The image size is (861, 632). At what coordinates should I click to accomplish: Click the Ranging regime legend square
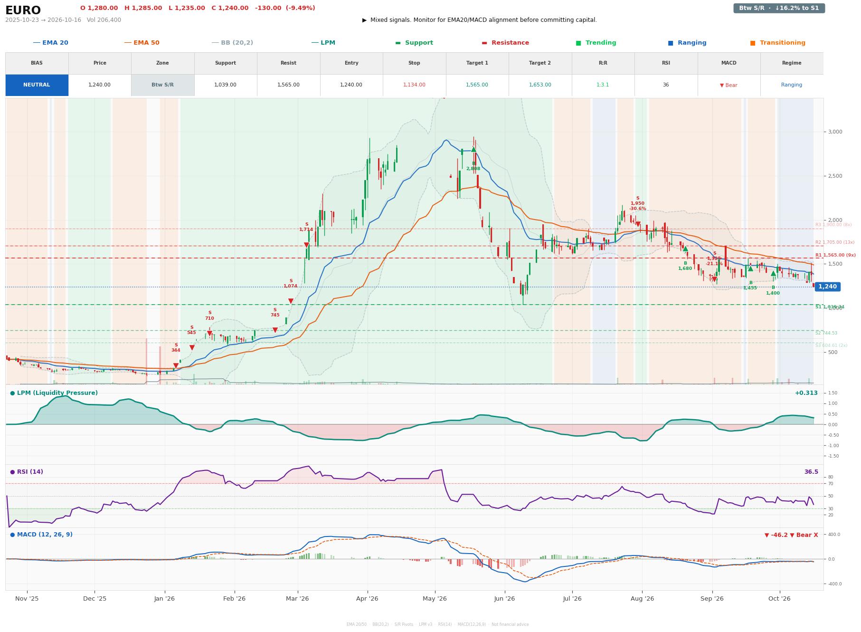coord(671,43)
